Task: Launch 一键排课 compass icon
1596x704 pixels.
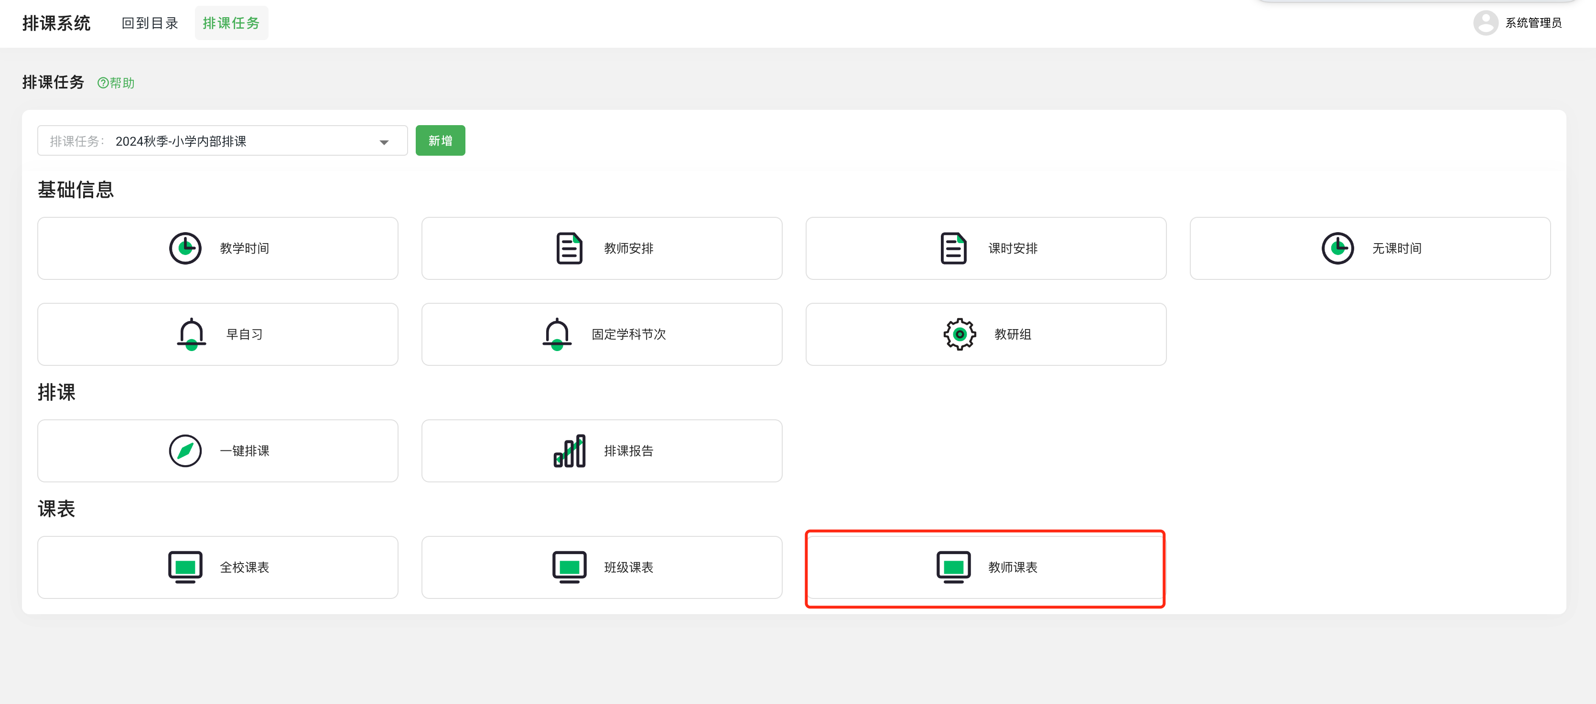Action: [185, 451]
